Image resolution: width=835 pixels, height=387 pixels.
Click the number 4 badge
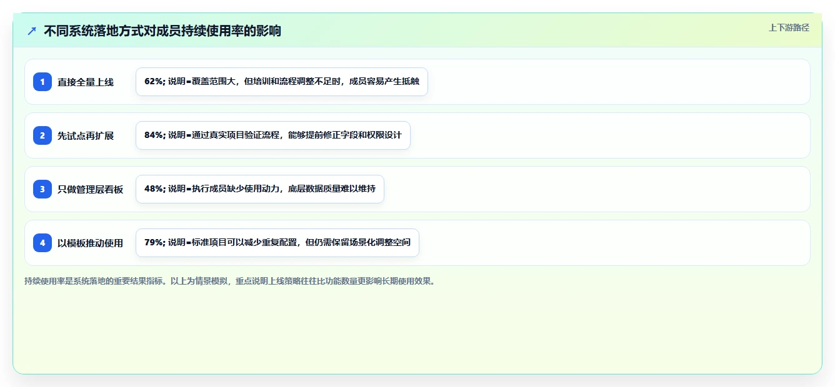click(x=42, y=243)
